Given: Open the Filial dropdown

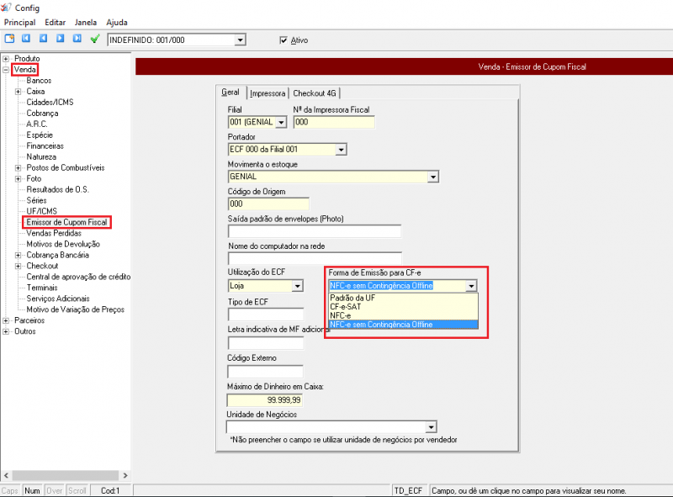Looking at the screenshot, I should click(281, 122).
